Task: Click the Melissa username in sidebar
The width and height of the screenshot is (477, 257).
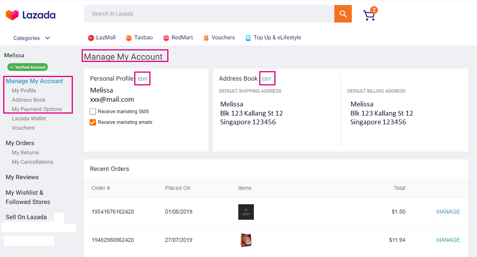Action: coord(14,55)
